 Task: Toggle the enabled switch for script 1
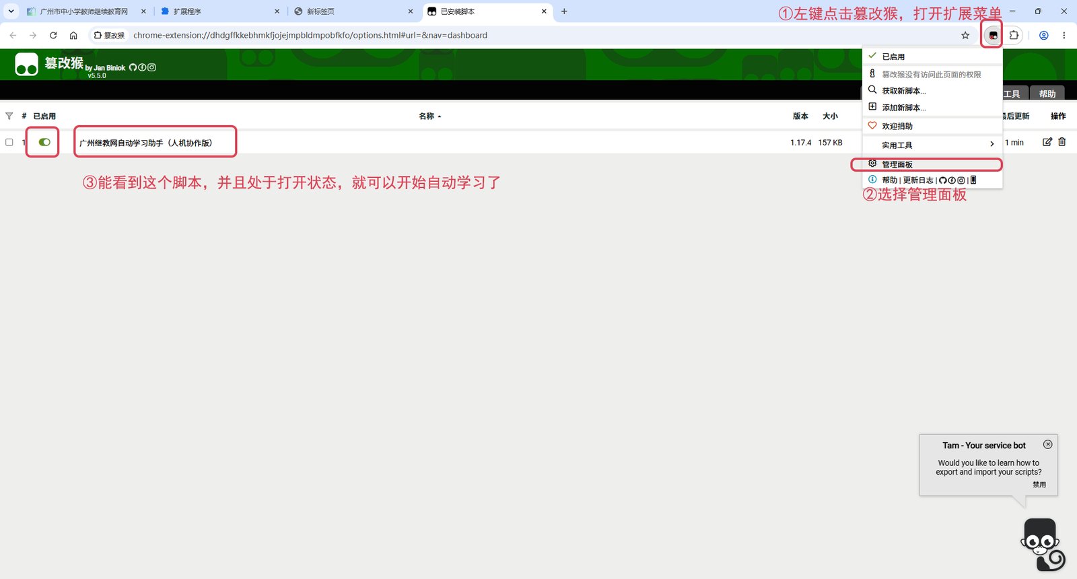click(x=44, y=142)
